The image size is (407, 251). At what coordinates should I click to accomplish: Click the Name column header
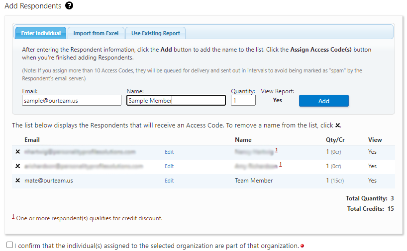pyautogui.click(x=243, y=140)
